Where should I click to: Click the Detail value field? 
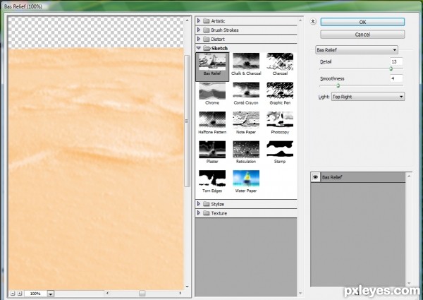(396, 62)
